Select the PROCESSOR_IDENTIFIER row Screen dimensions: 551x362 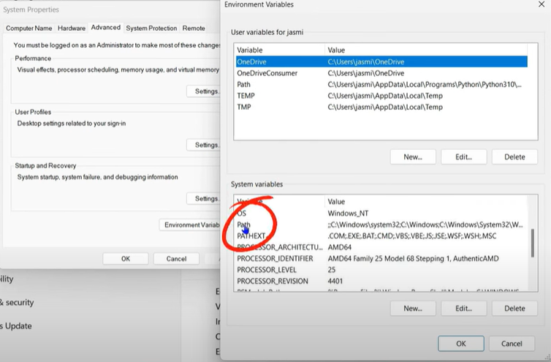(275, 259)
